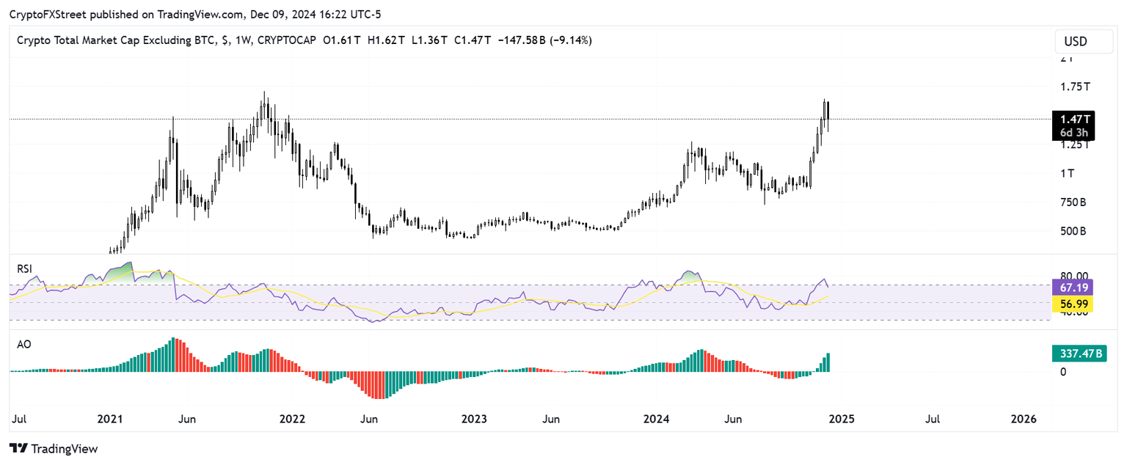1127x465 pixels.
Task: Click the 1T price axis label
Action: (x=1067, y=173)
